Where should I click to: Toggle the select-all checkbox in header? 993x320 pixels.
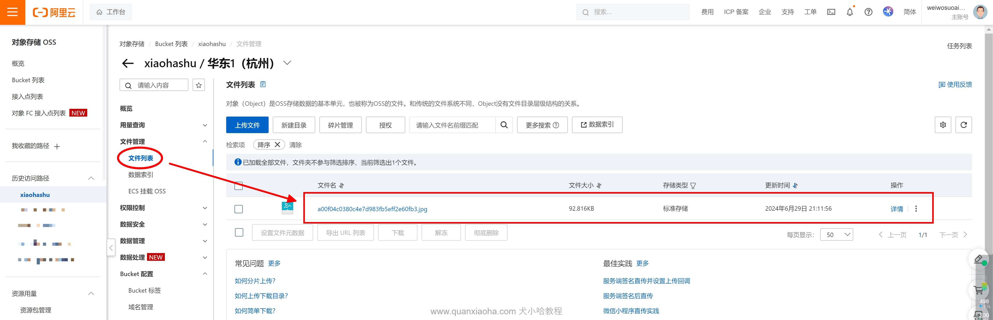click(x=239, y=186)
